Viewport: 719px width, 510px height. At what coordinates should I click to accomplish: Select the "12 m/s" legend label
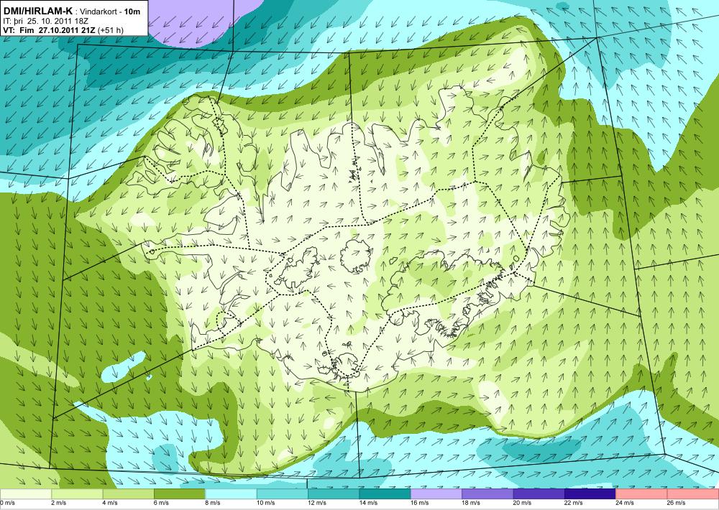click(x=317, y=503)
